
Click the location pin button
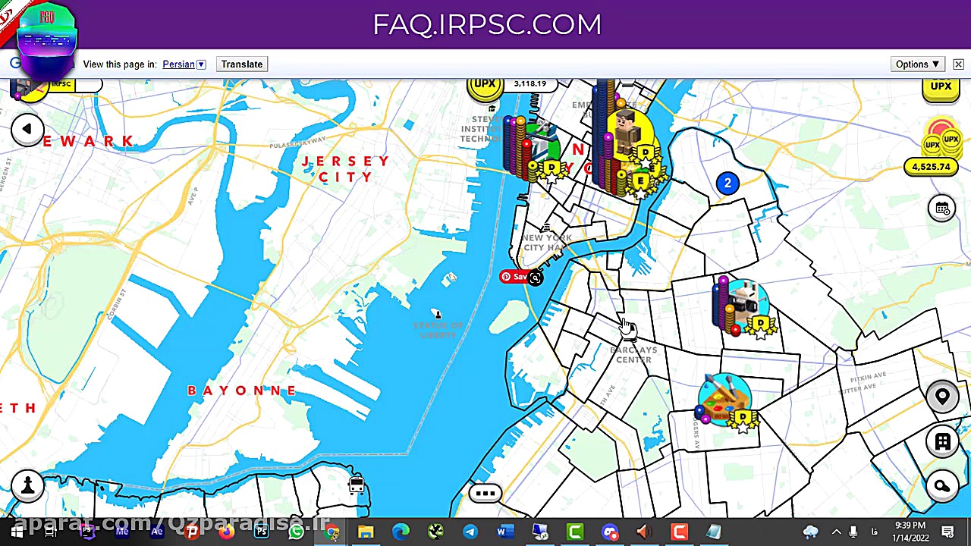click(x=942, y=397)
